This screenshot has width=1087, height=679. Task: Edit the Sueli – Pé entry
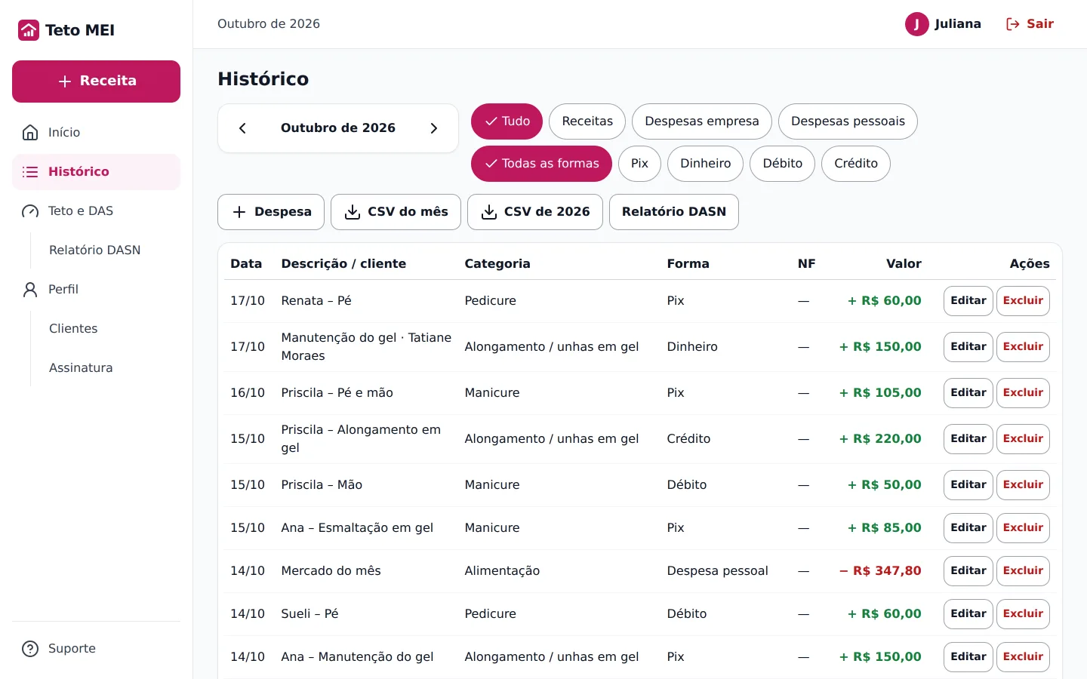(968, 614)
